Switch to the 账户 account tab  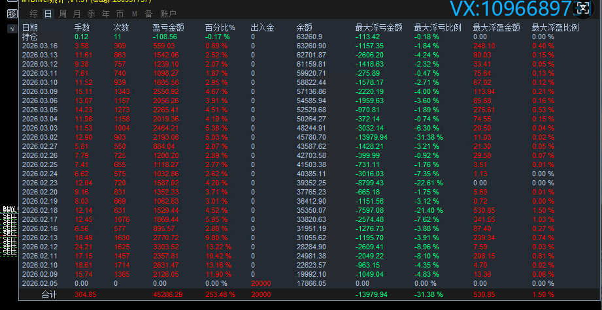[x=168, y=13]
